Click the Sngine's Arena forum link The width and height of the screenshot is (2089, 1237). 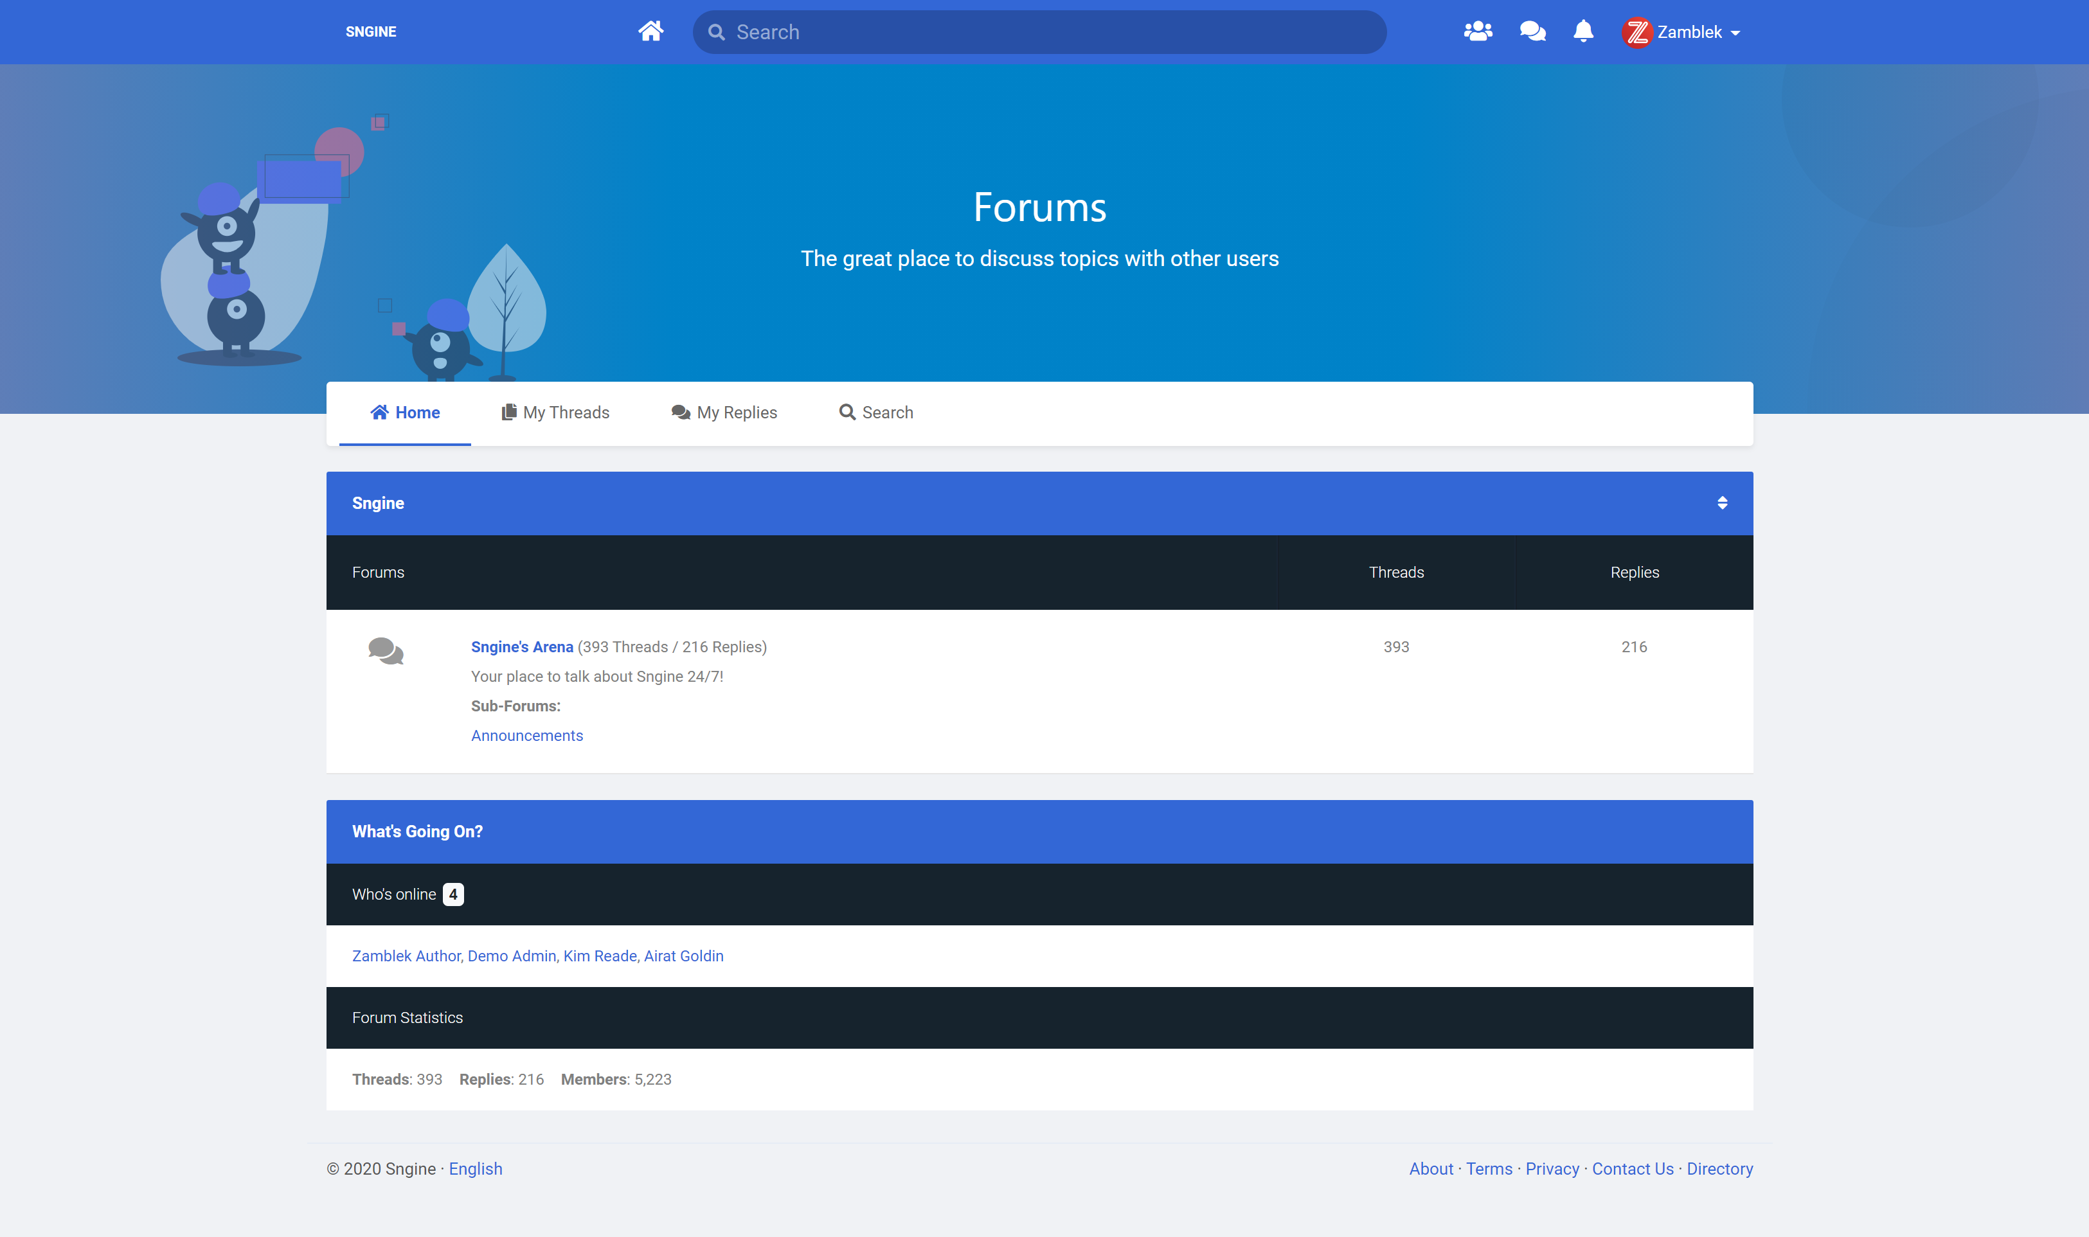(x=521, y=646)
